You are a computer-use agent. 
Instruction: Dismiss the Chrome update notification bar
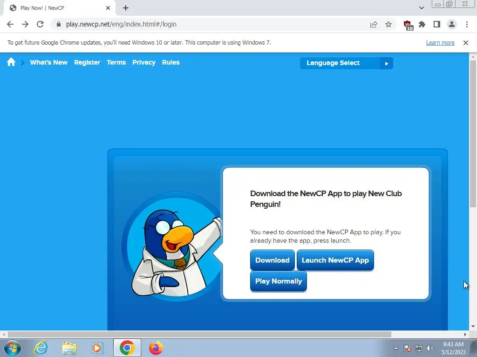click(x=466, y=43)
